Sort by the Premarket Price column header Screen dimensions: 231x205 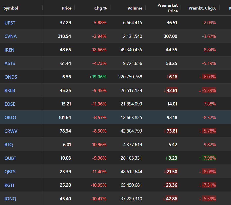(x=167, y=8)
